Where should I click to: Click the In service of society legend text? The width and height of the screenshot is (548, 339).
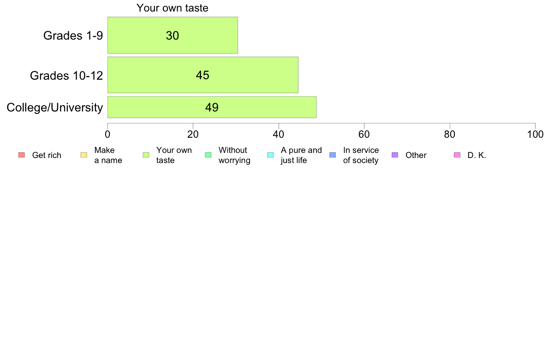(x=361, y=155)
